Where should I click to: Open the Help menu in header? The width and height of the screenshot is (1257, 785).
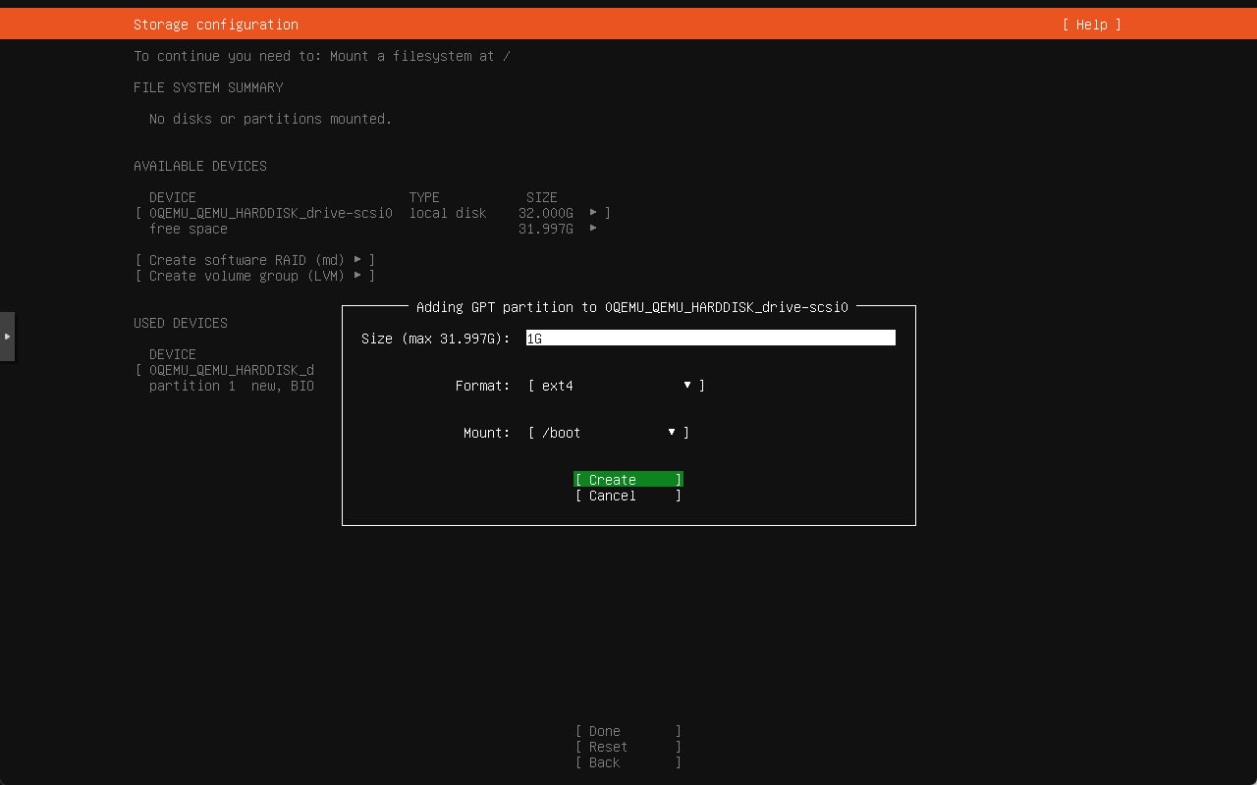click(1091, 25)
